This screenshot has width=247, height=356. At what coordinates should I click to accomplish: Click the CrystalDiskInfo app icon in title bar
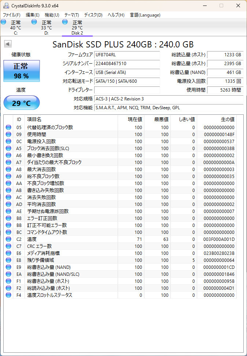(x=7, y=6)
